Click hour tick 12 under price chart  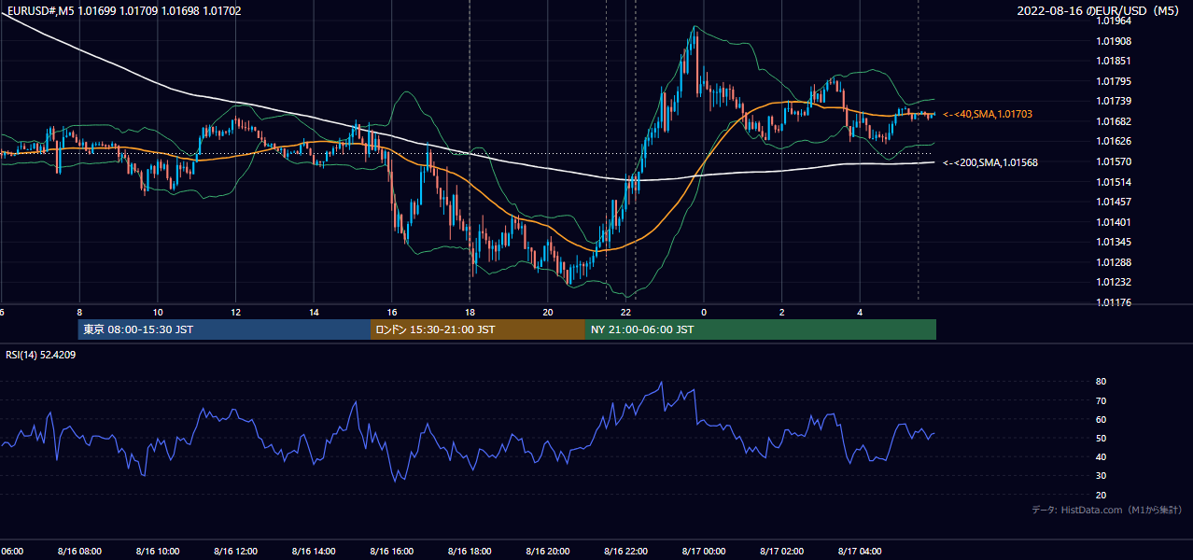click(235, 312)
